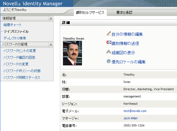
Task: Open パスワードヒントの変更 link
Action: [20, 51]
